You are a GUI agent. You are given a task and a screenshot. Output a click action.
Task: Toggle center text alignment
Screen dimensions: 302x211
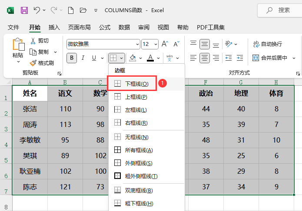coord(205,58)
